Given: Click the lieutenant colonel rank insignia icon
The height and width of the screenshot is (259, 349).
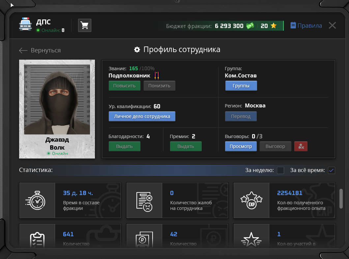Looking at the screenshot, I should pos(157,76).
